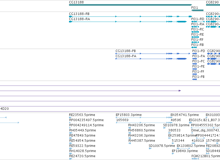The height and width of the screenshot is (160, 220).
Task: Click the 165669 feature label
Action: pos(122,120)
